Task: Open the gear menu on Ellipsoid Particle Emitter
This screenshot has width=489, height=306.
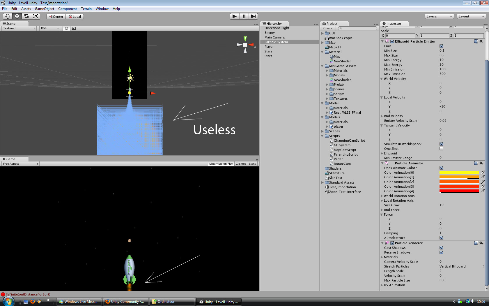Action: (x=481, y=41)
